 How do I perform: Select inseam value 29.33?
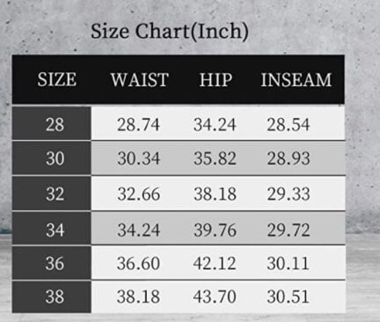(289, 194)
